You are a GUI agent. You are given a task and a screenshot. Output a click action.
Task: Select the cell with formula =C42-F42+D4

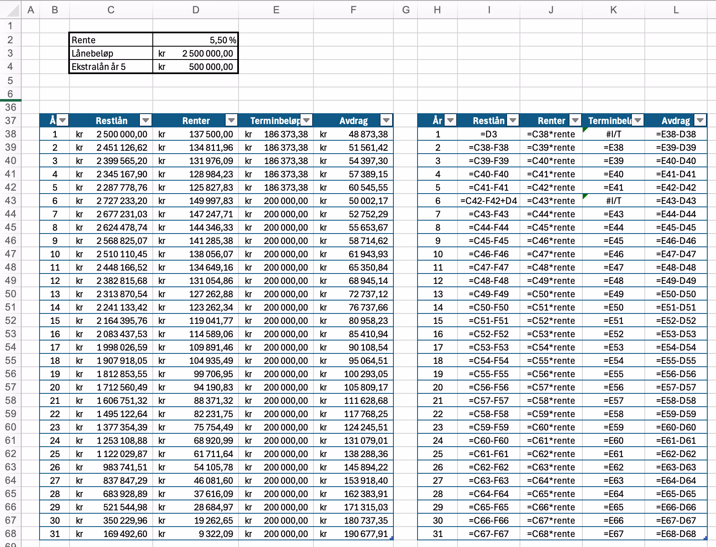pos(489,201)
